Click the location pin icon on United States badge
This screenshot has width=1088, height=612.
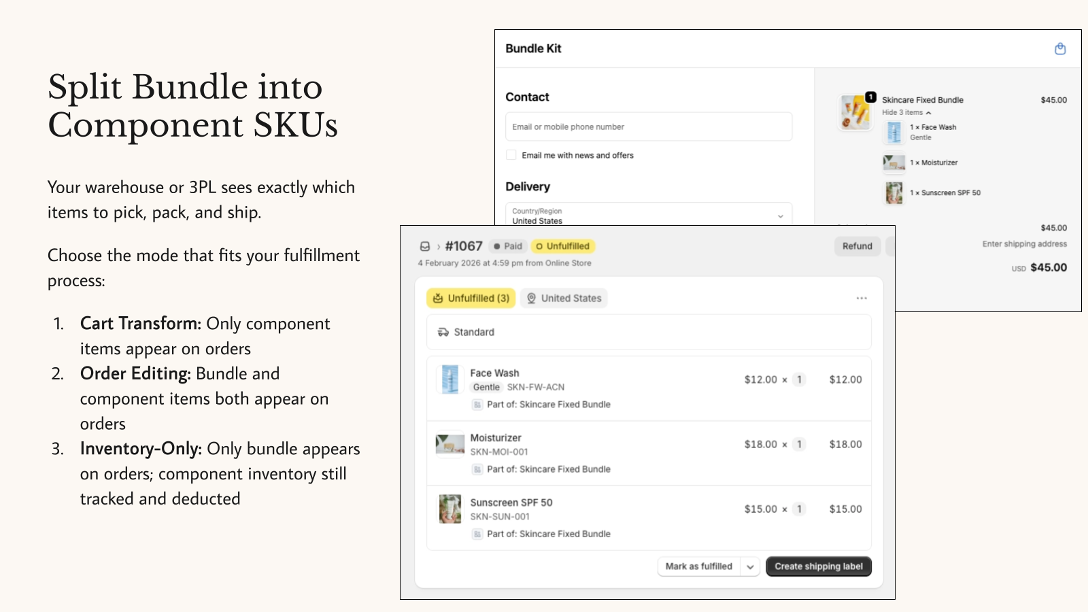(532, 298)
